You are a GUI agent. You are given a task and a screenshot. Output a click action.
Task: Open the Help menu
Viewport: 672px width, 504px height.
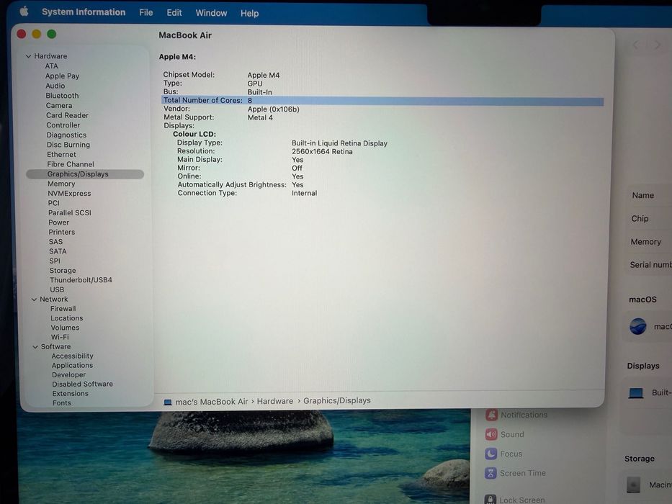249,13
